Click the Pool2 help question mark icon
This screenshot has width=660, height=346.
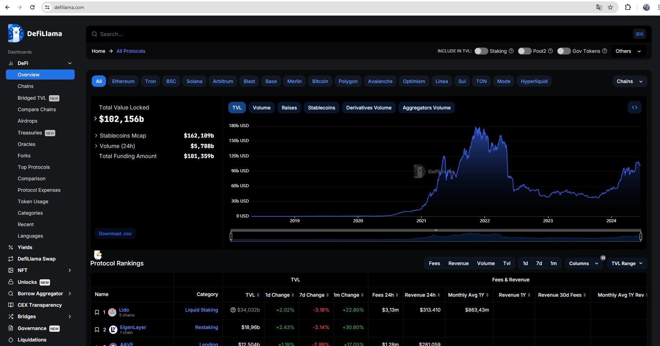coord(550,51)
